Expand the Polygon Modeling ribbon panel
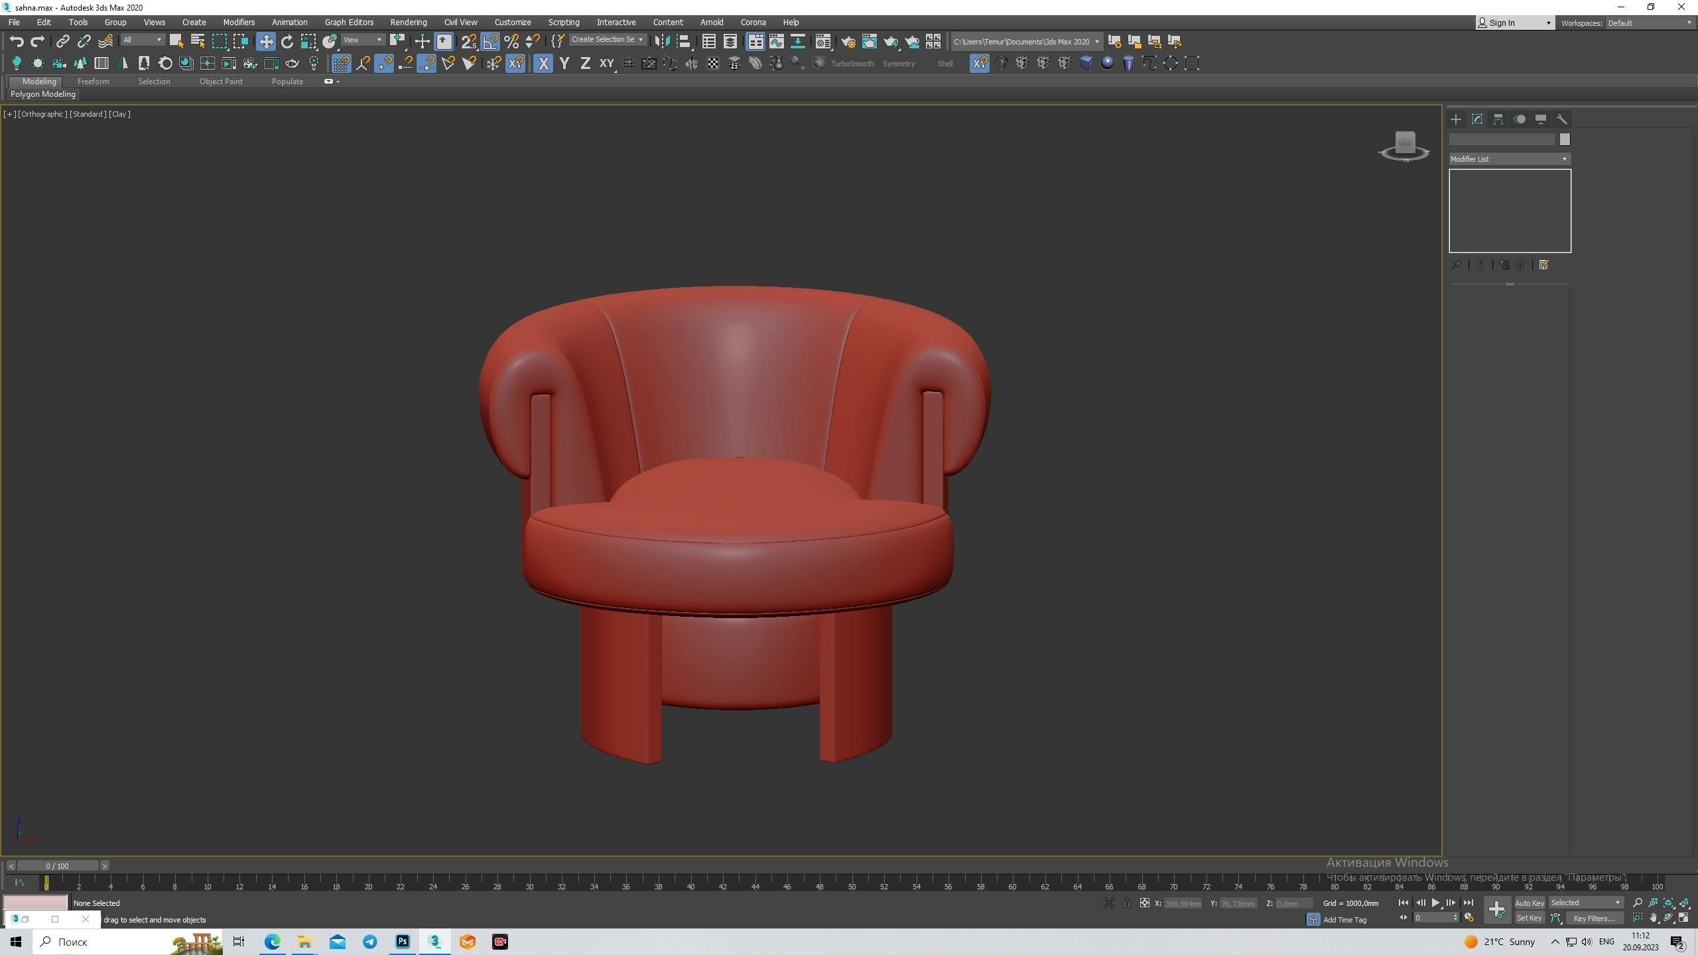The width and height of the screenshot is (1698, 955). click(43, 94)
